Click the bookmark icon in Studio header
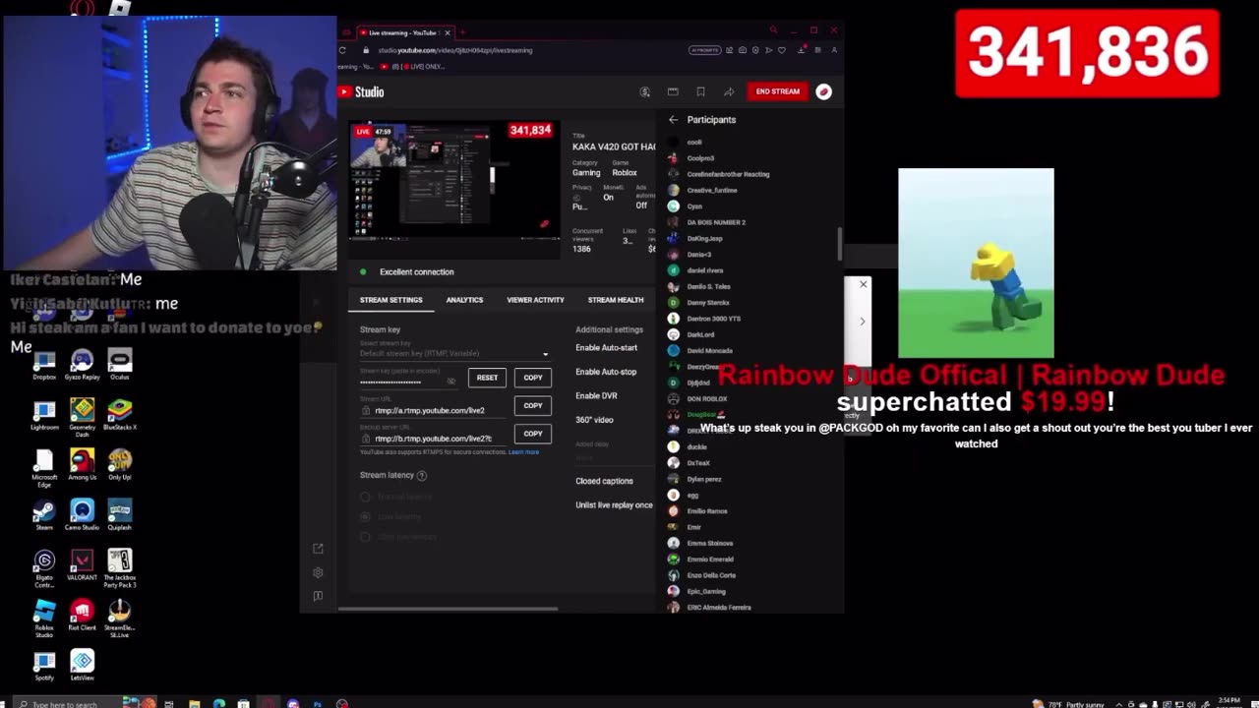Image resolution: width=1259 pixels, height=708 pixels. (700, 91)
